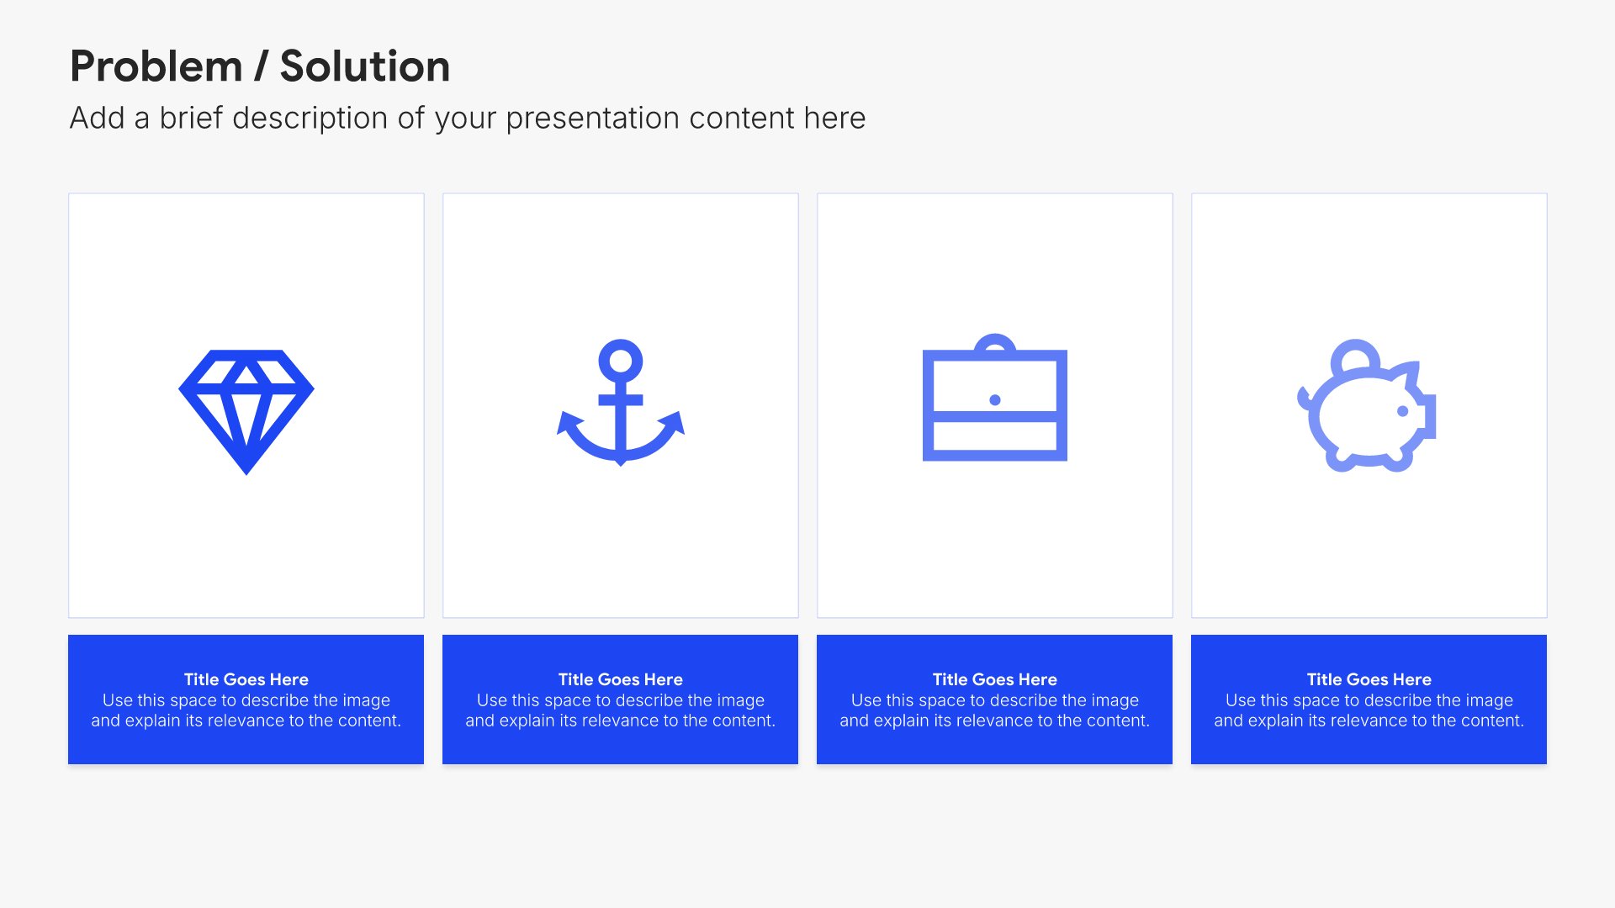Click the blue caption box under the piggy bank

1369,699
